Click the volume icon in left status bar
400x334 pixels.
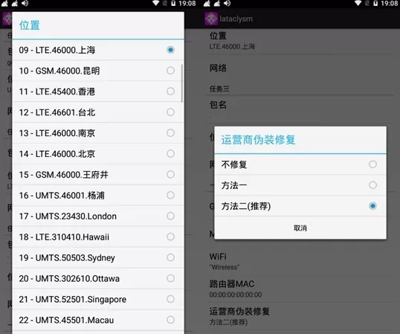[25, 3]
